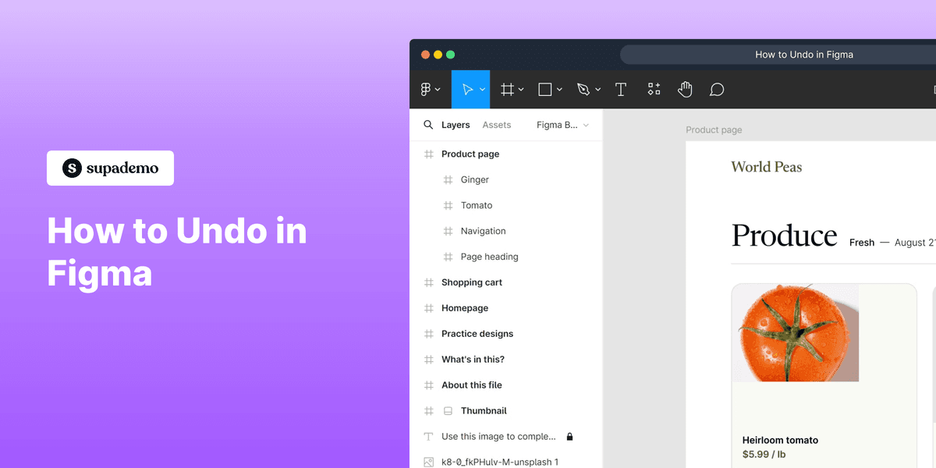Select the Pen tool
The image size is (936, 468).
583,89
